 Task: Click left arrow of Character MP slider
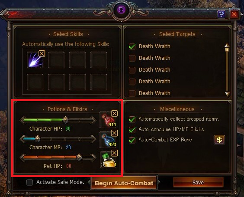23,139
